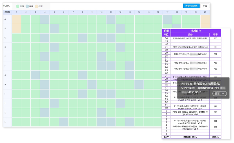Select the U34 device row with power 300

coord(190,38)
